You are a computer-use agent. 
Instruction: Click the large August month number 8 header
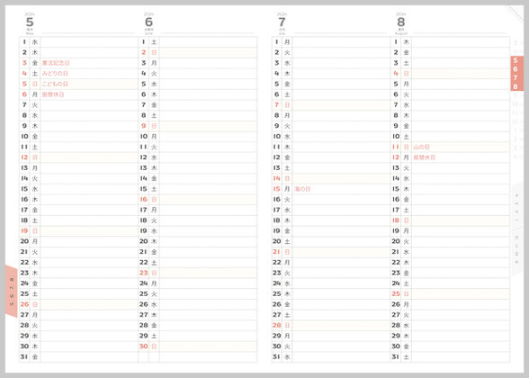[x=401, y=22]
